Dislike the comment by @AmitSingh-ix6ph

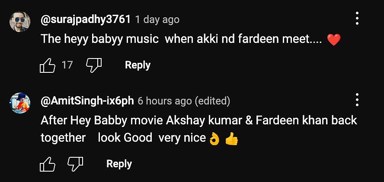click(x=75, y=164)
